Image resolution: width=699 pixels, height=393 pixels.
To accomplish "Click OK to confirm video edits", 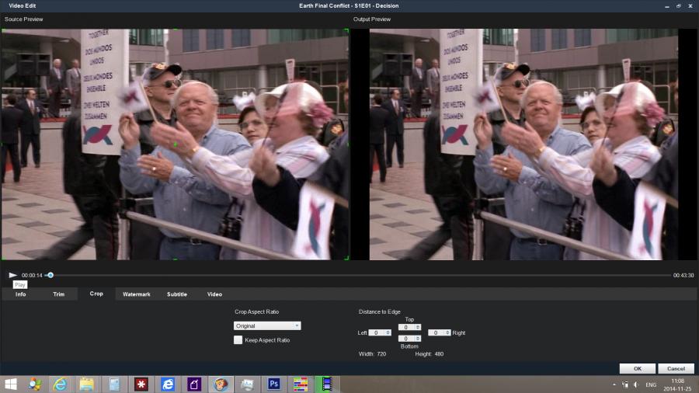I will click(637, 369).
